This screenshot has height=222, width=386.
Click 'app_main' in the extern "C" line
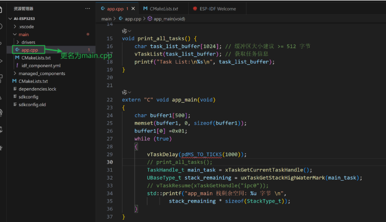(x=184, y=100)
